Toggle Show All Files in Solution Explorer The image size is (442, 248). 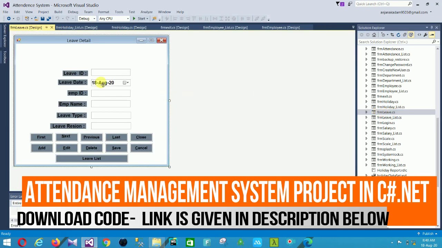(x=411, y=35)
